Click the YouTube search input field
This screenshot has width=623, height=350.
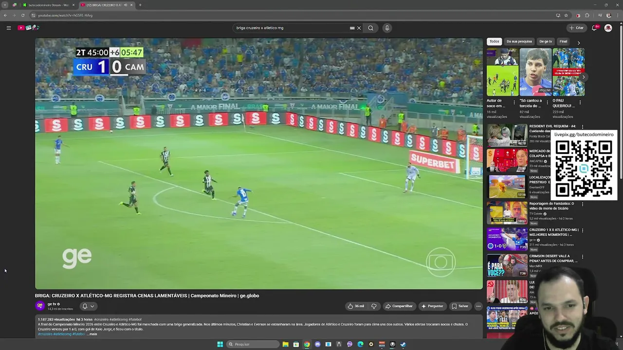click(291, 28)
